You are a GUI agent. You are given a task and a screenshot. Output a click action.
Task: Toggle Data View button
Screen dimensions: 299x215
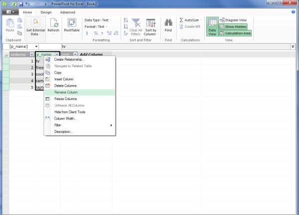click(212, 27)
